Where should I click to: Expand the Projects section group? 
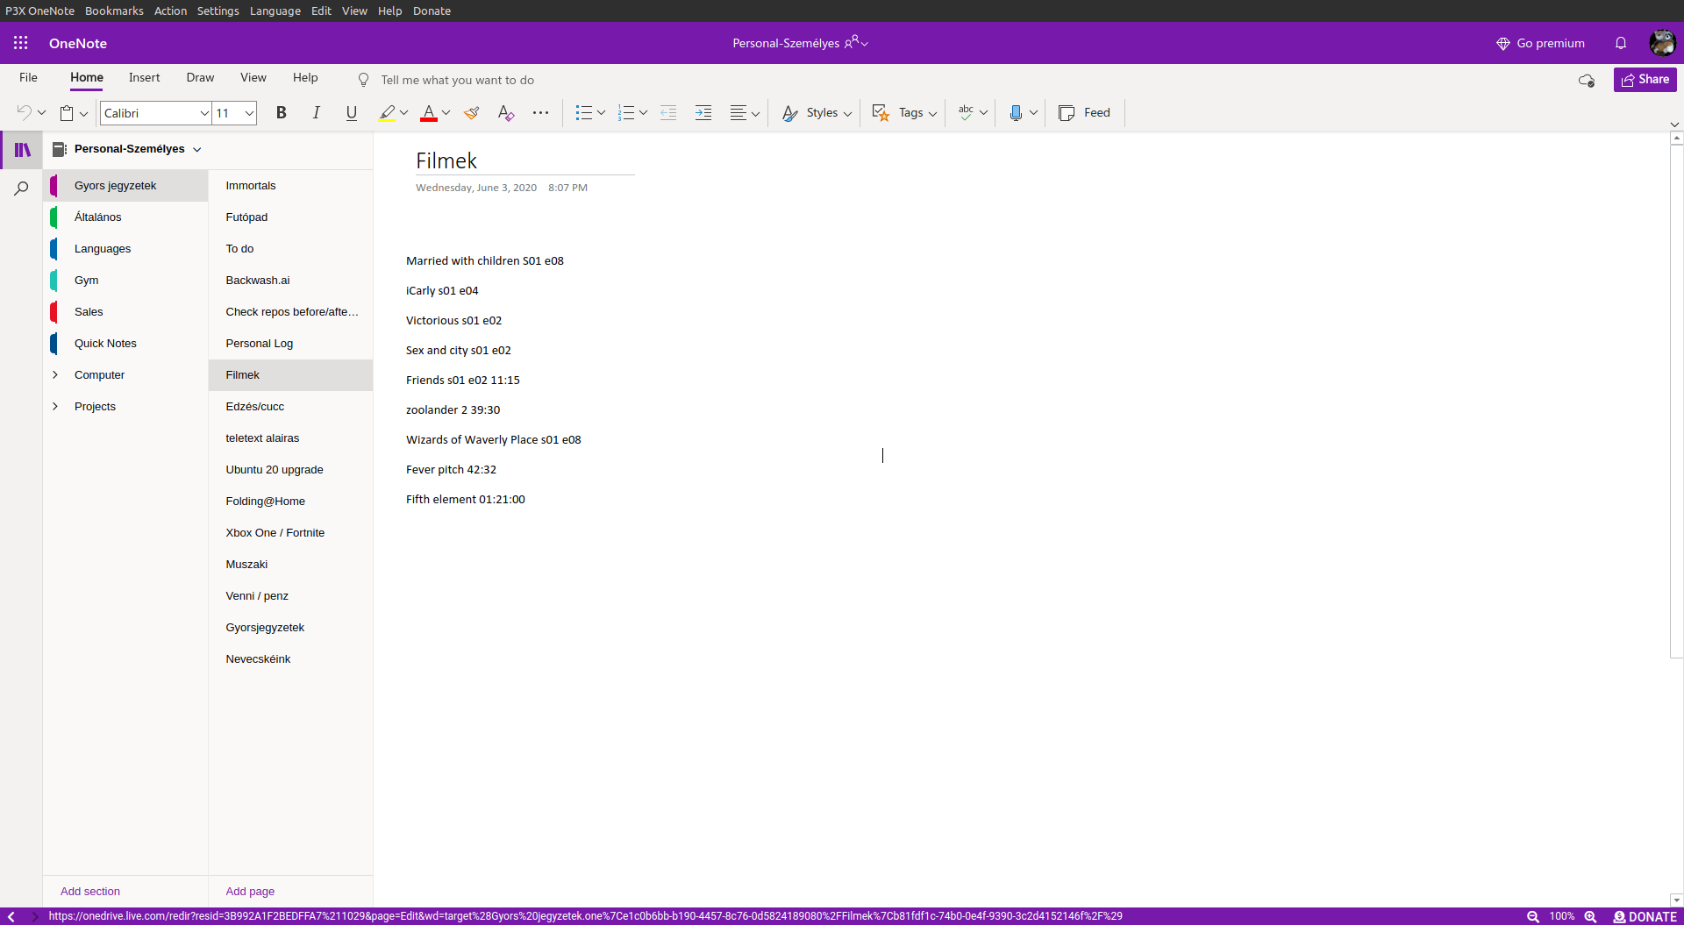coord(55,407)
